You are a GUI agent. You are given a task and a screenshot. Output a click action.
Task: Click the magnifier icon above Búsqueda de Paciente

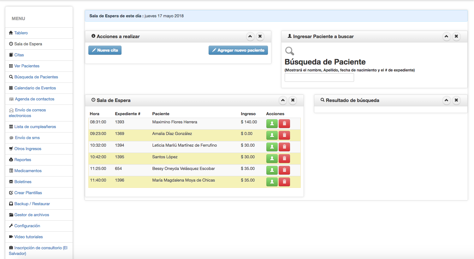[x=289, y=51]
